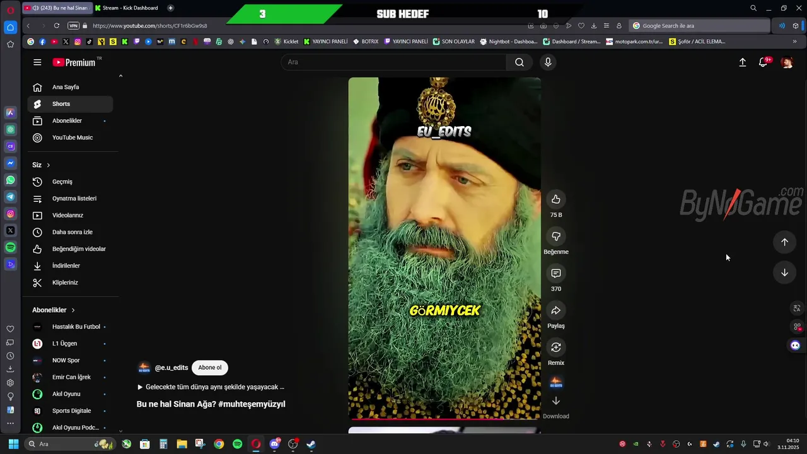Open SON OLAYLAR bookmark

coord(453,42)
